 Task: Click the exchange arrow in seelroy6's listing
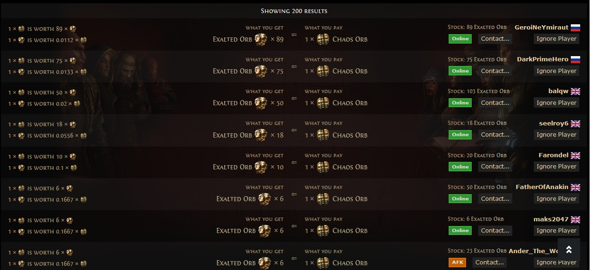pyautogui.click(x=294, y=131)
